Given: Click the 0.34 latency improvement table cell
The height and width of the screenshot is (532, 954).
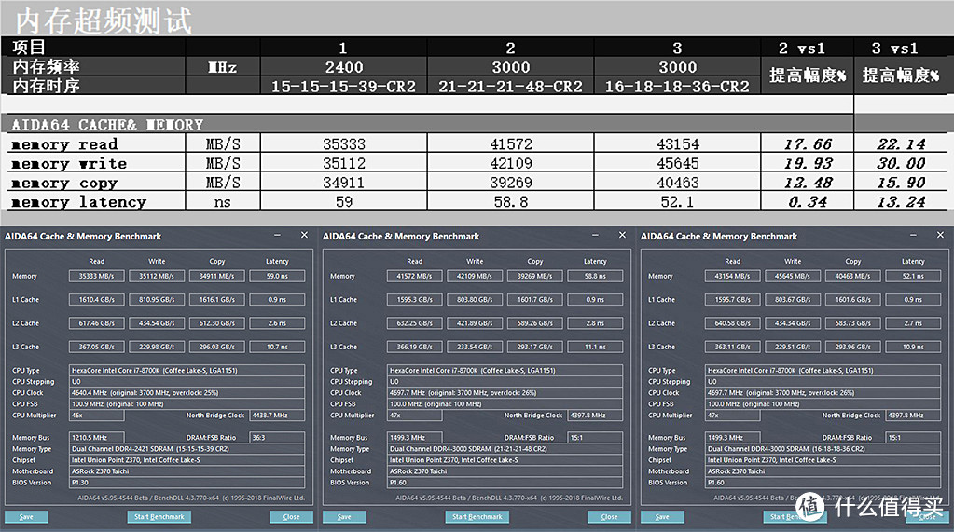Looking at the screenshot, I should click(808, 201).
